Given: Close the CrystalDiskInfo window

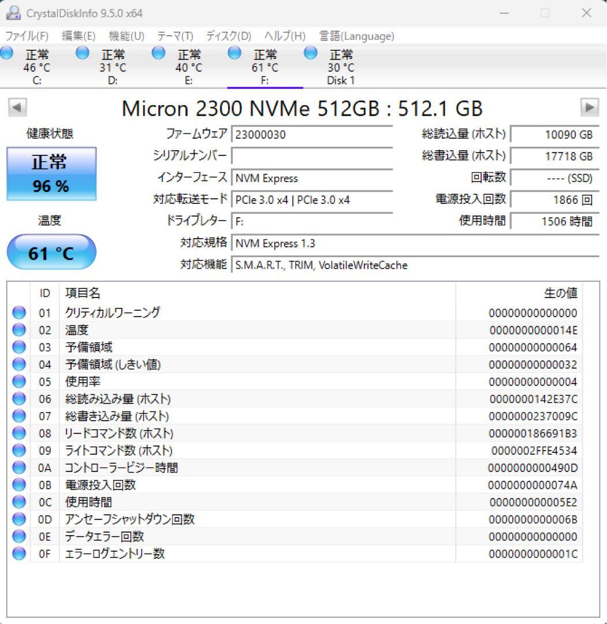Looking at the screenshot, I should coord(586,13).
